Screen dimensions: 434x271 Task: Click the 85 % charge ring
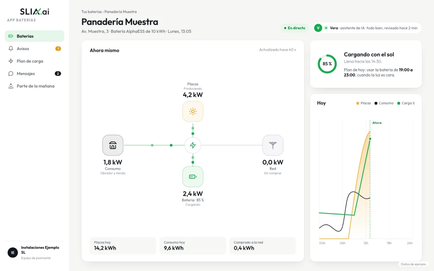[327, 64]
